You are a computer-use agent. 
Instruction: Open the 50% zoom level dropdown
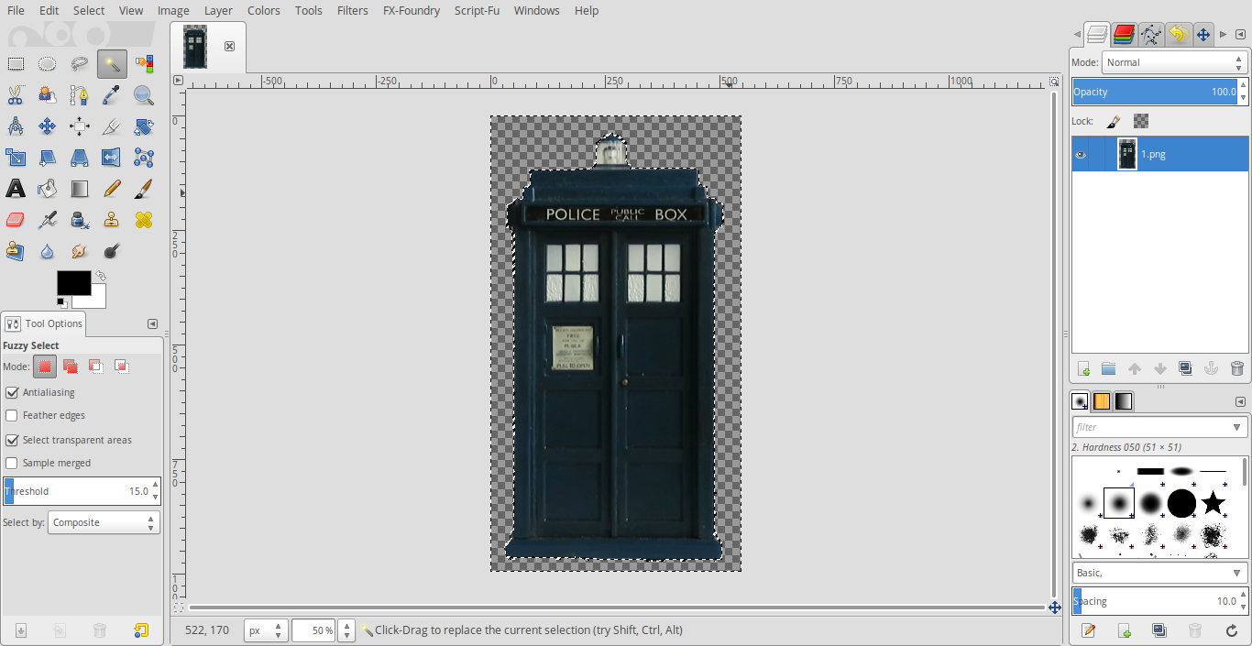[347, 630]
